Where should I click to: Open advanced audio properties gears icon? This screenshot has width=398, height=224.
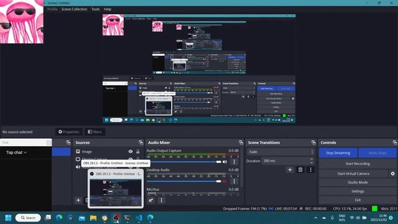(x=150, y=200)
